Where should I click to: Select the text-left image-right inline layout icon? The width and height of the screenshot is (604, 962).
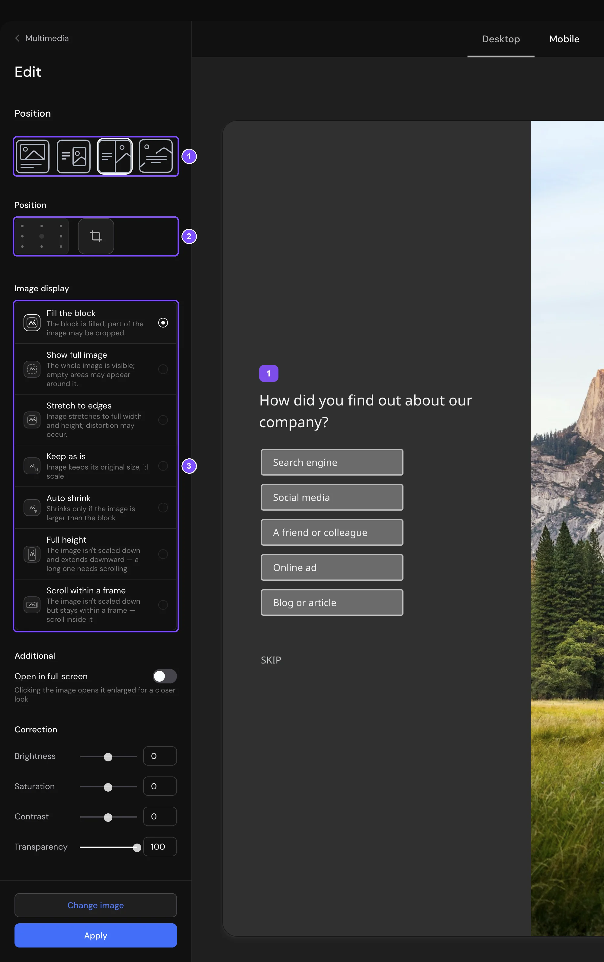pyautogui.click(x=73, y=156)
